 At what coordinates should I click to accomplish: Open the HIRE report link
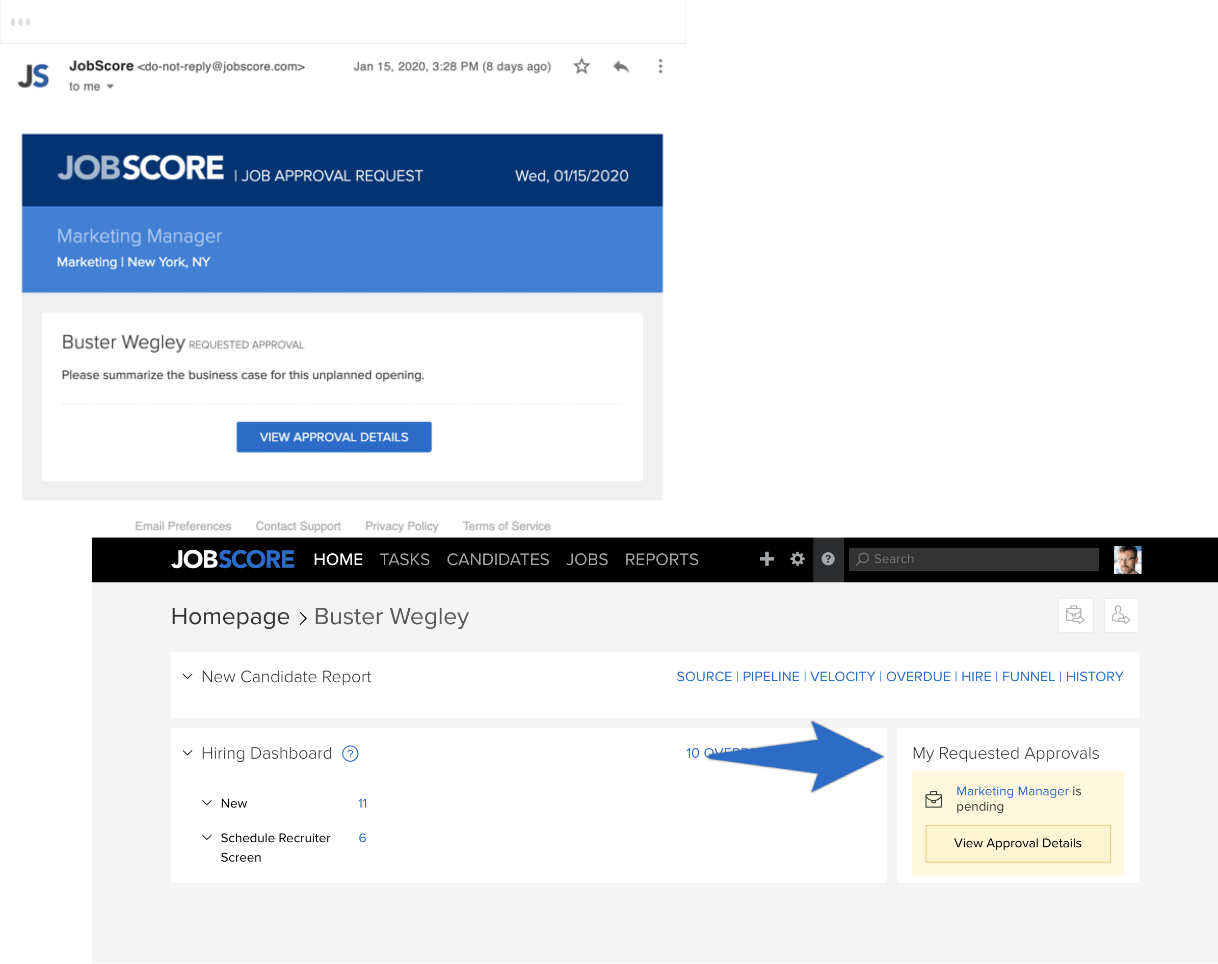[976, 677]
